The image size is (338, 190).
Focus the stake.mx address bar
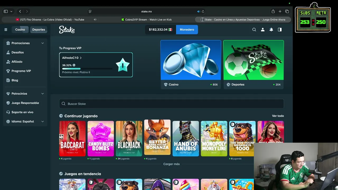click(147, 11)
